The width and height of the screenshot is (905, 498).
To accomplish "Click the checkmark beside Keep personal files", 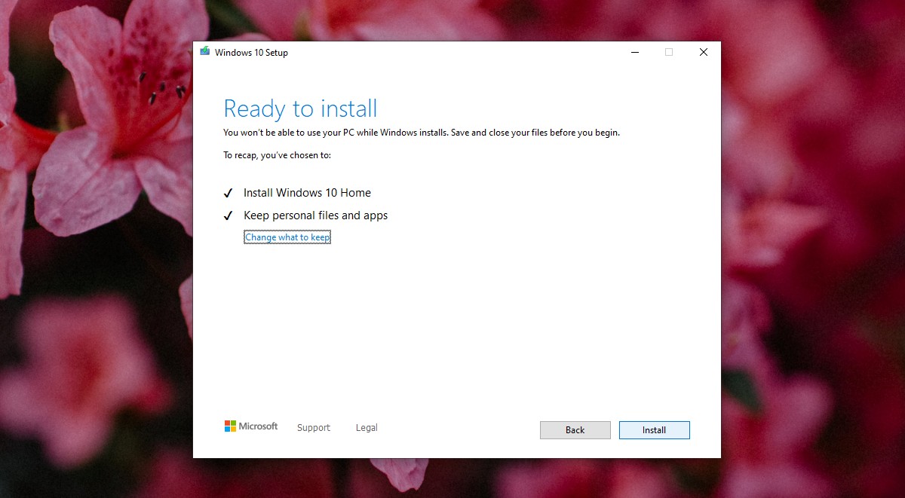I will click(229, 215).
